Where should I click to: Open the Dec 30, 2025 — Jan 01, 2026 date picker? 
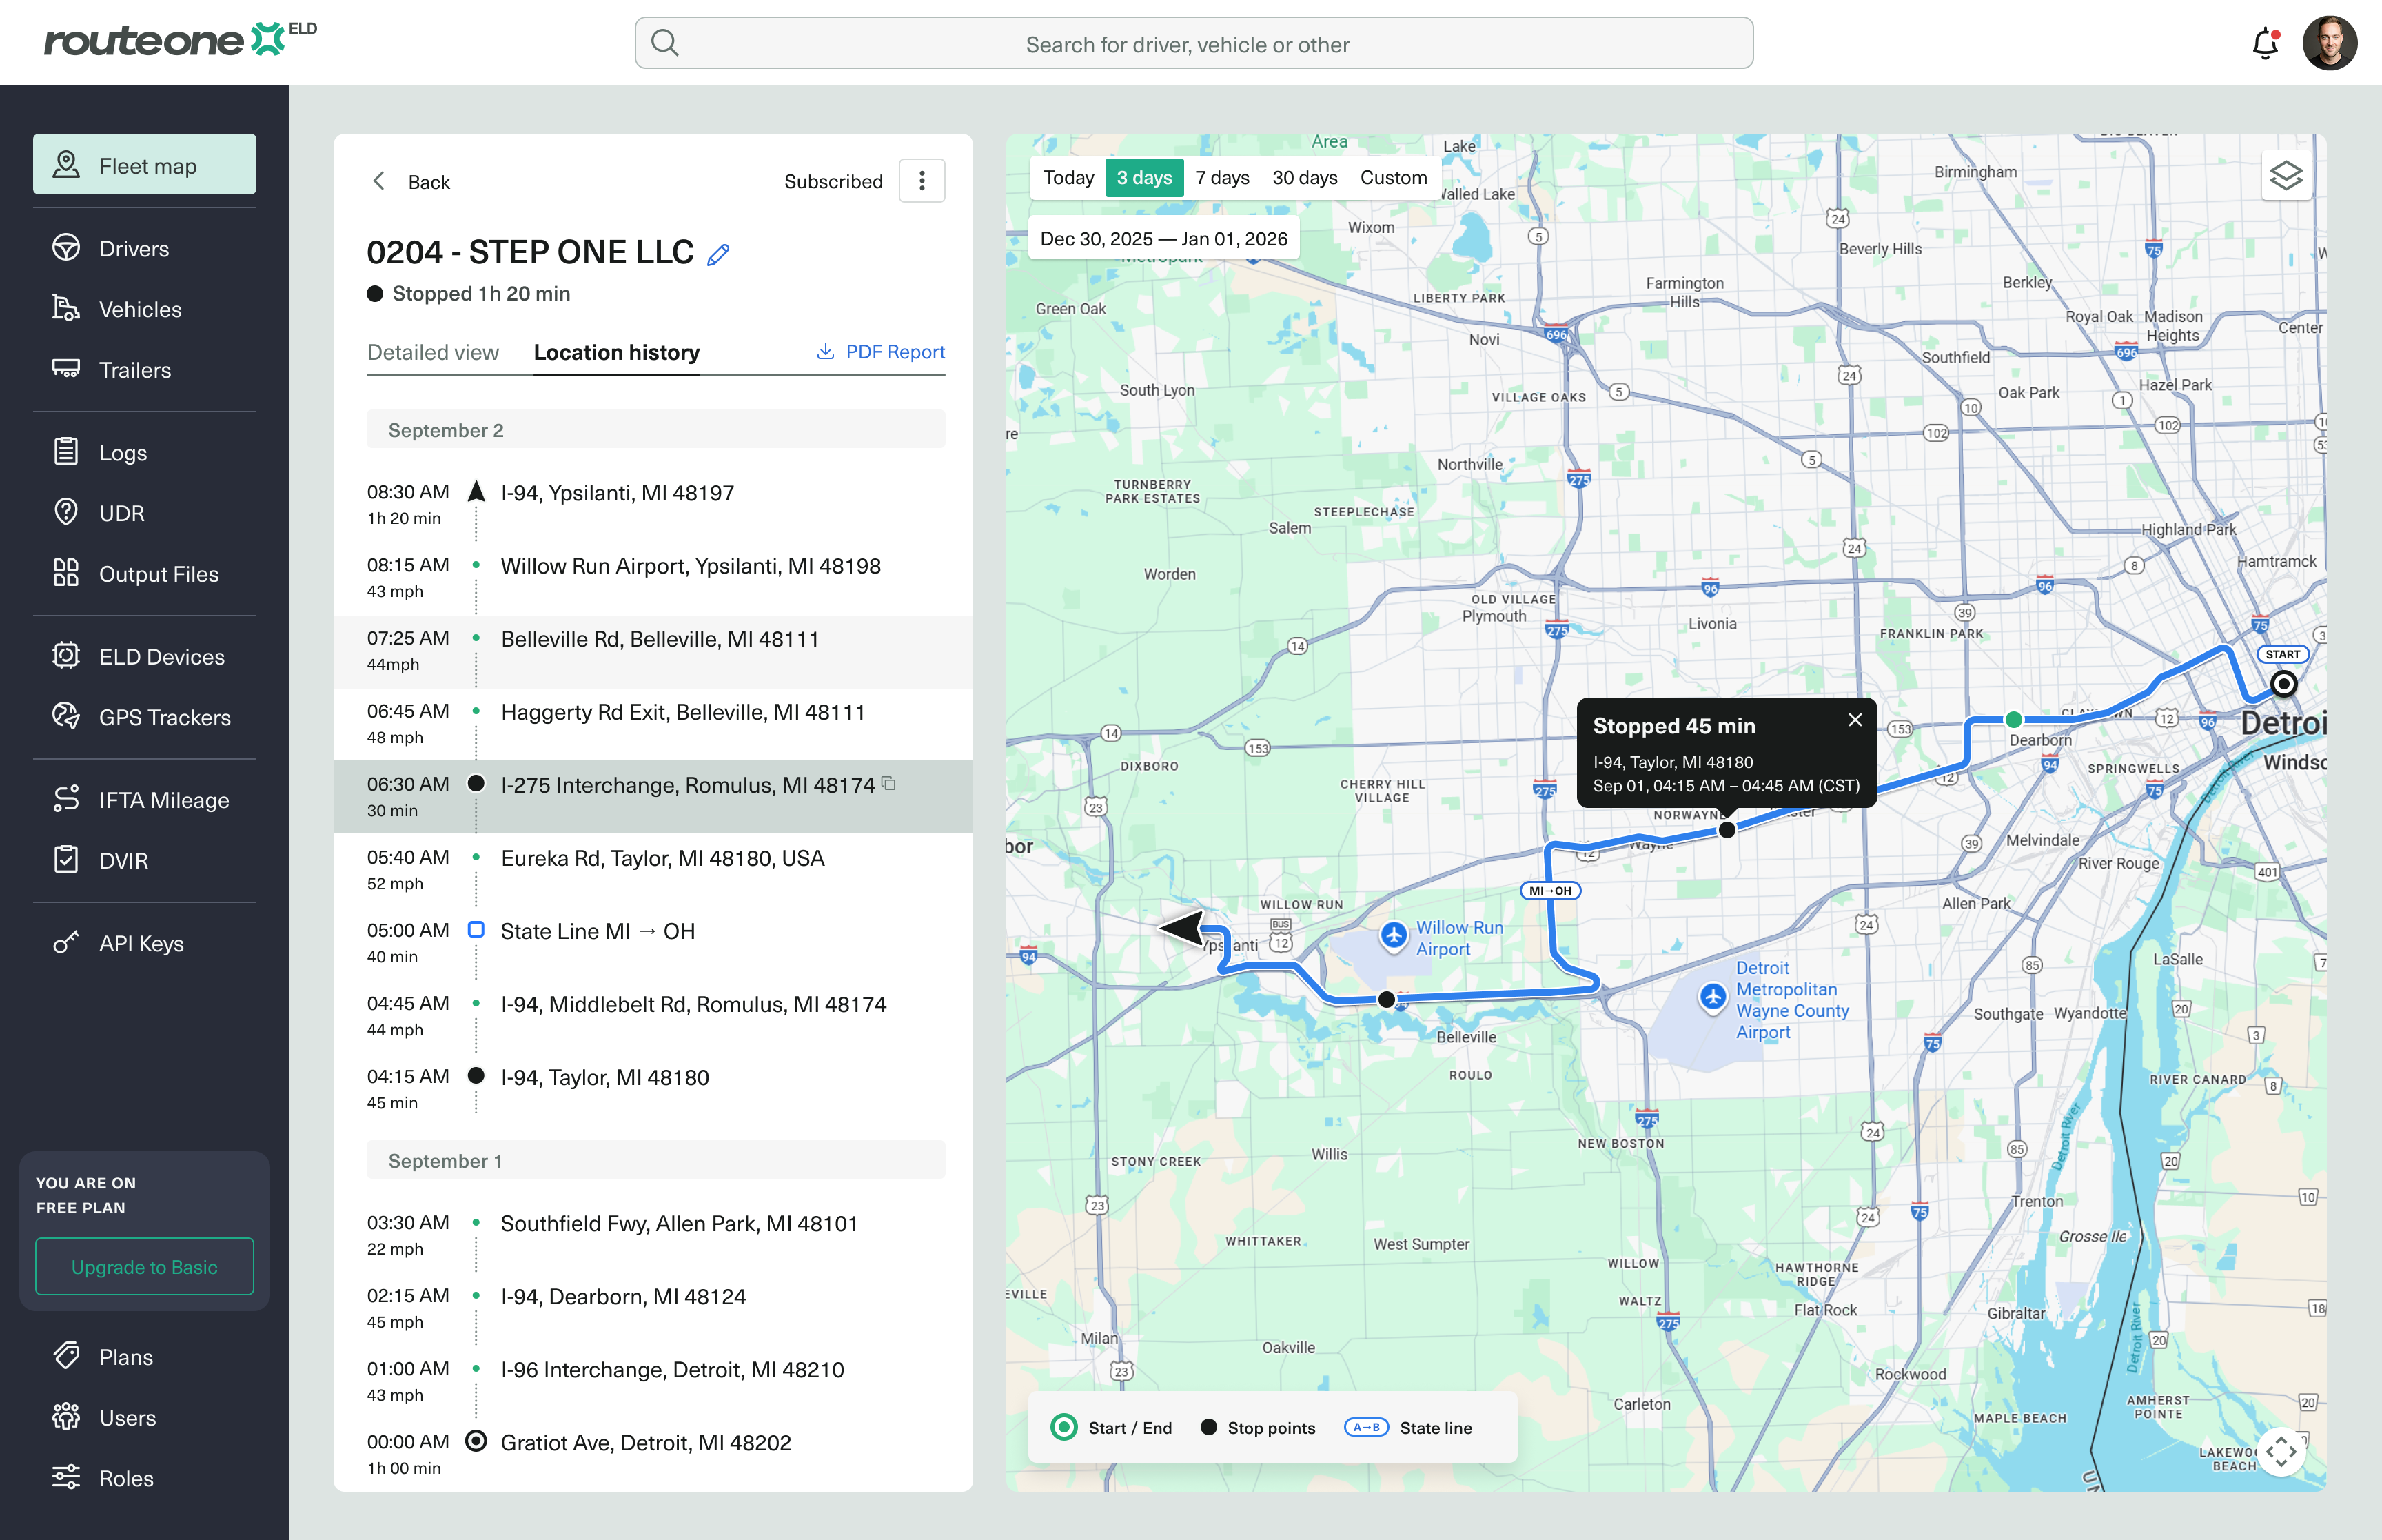(1163, 239)
